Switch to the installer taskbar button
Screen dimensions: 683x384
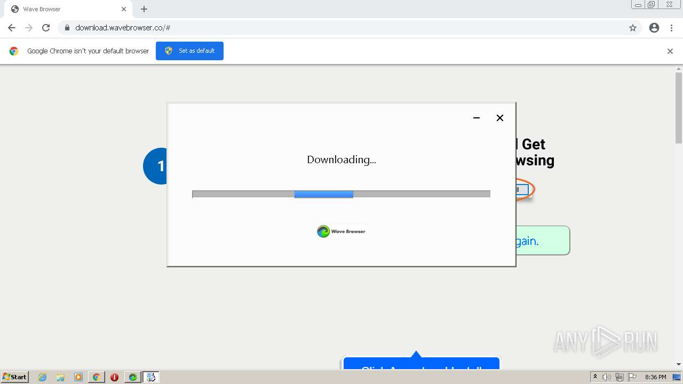(151, 377)
